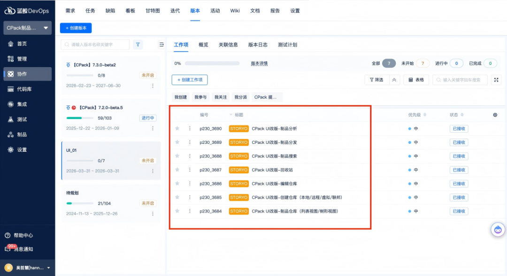Switch to the 概览 tab

[203, 45]
